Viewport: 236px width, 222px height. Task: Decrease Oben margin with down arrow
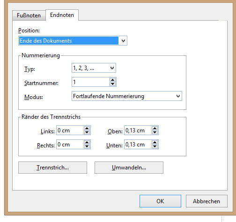tap(155, 132)
